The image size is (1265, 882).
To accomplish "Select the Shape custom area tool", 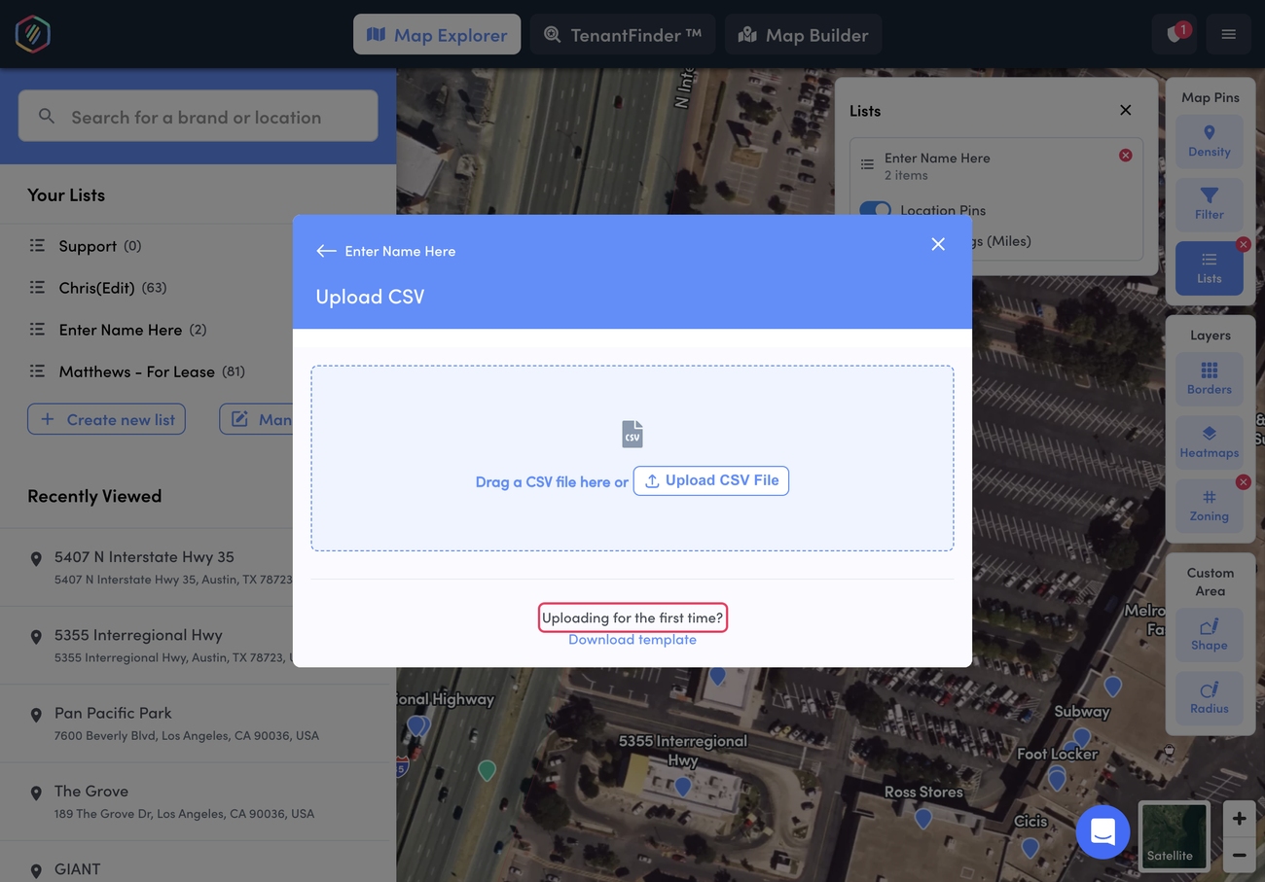I will click(1210, 634).
